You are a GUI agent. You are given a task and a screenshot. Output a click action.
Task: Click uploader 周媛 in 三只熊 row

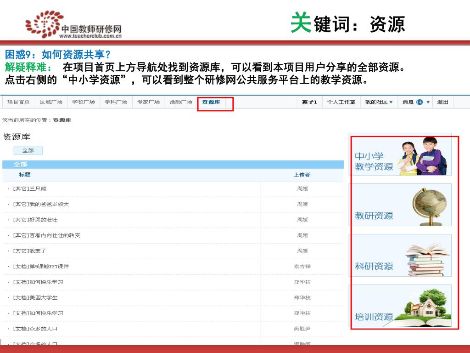pyautogui.click(x=302, y=189)
